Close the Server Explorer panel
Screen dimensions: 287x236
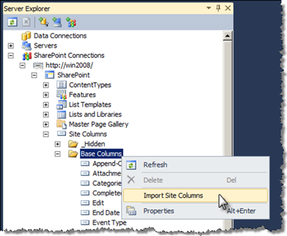point(228,8)
